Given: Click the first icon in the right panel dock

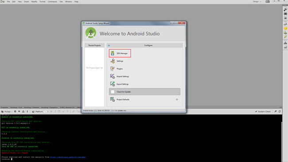Looking at the screenshot, I should (285, 10).
